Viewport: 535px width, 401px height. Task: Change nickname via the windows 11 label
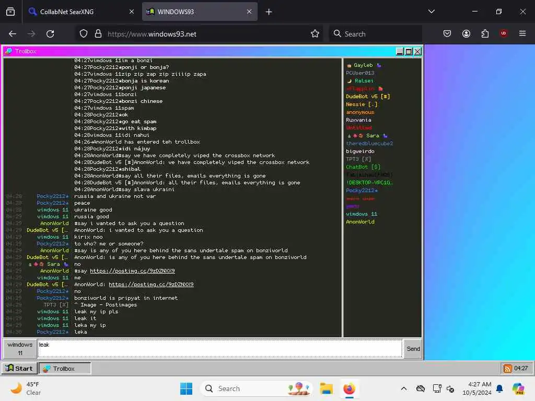pos(20,348)
